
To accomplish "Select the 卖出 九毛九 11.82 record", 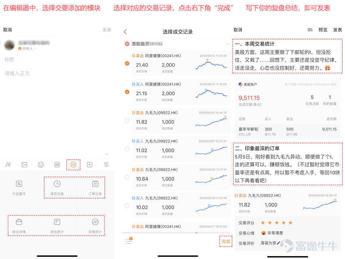I will pos(127,120).
